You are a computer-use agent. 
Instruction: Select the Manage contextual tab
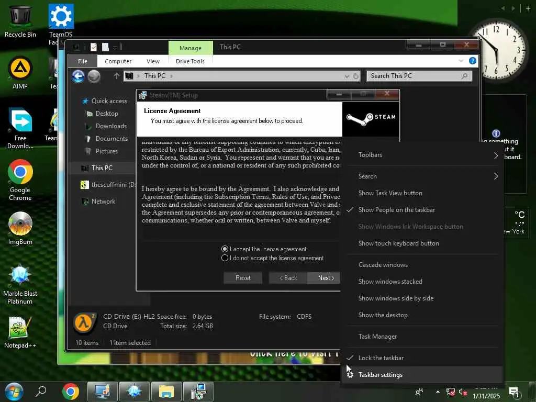(191, 48)
